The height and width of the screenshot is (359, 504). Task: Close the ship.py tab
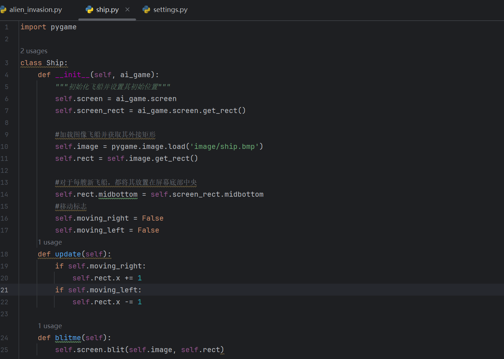tap(127, 10)
